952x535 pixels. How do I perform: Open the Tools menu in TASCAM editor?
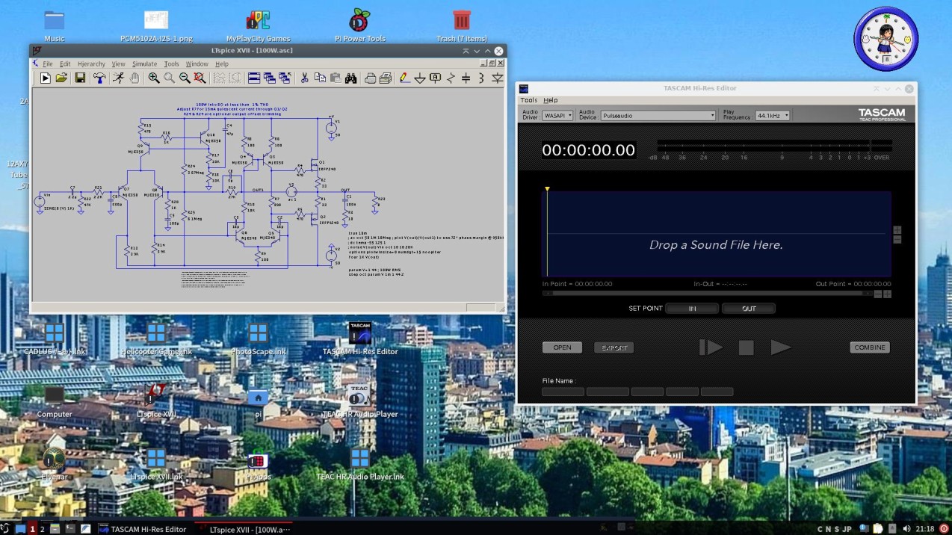(528, 100)
